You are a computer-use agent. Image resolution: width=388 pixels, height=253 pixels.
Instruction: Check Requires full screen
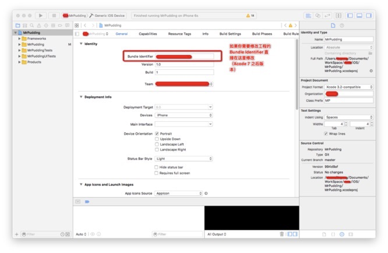coord(156,173)
